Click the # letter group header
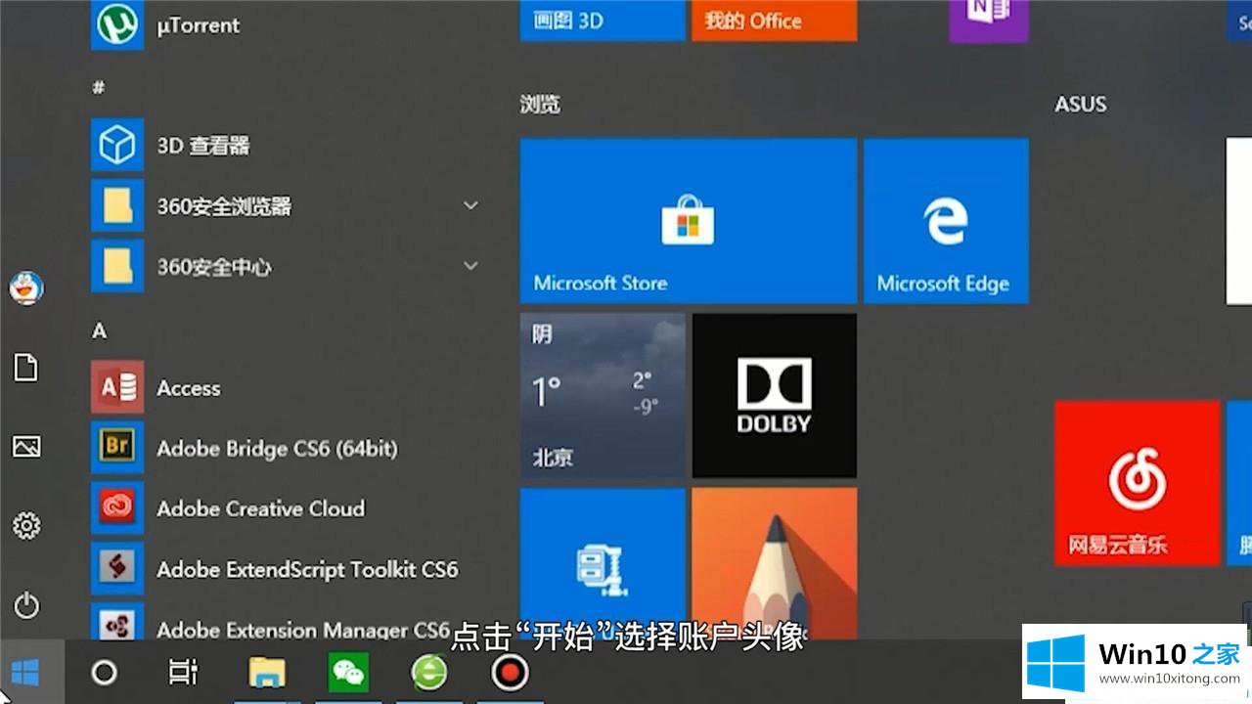 (98, 87)
